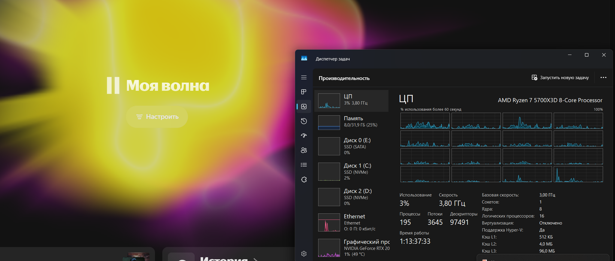Pause the Моя волна playback
The width and height of the screenshot is (615, 261).
tap(113, 86)
